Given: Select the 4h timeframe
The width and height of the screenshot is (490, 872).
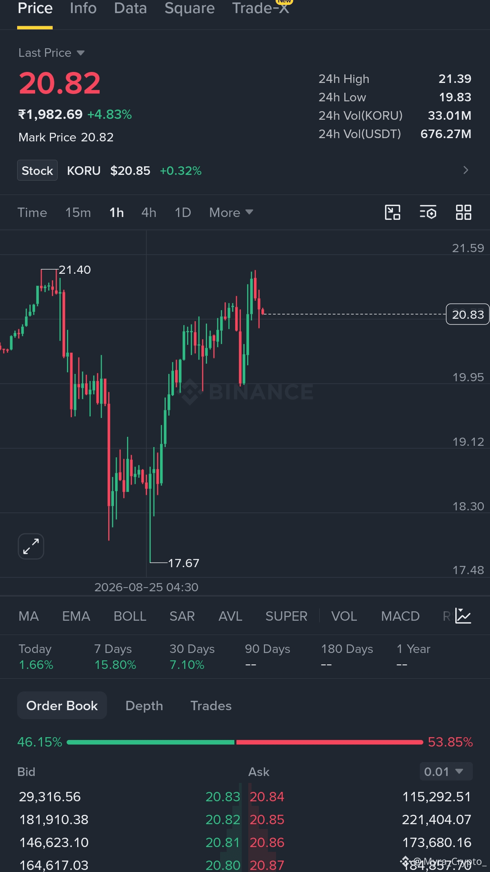Looking at the screenshot, I should [x=149, y=212].
